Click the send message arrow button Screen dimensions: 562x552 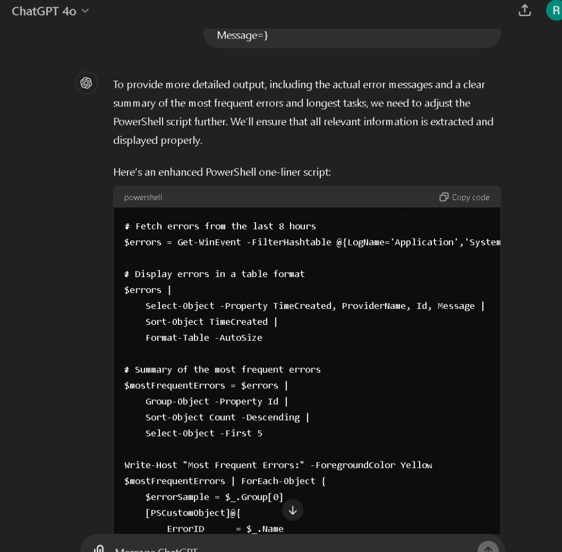click(488, 548)
